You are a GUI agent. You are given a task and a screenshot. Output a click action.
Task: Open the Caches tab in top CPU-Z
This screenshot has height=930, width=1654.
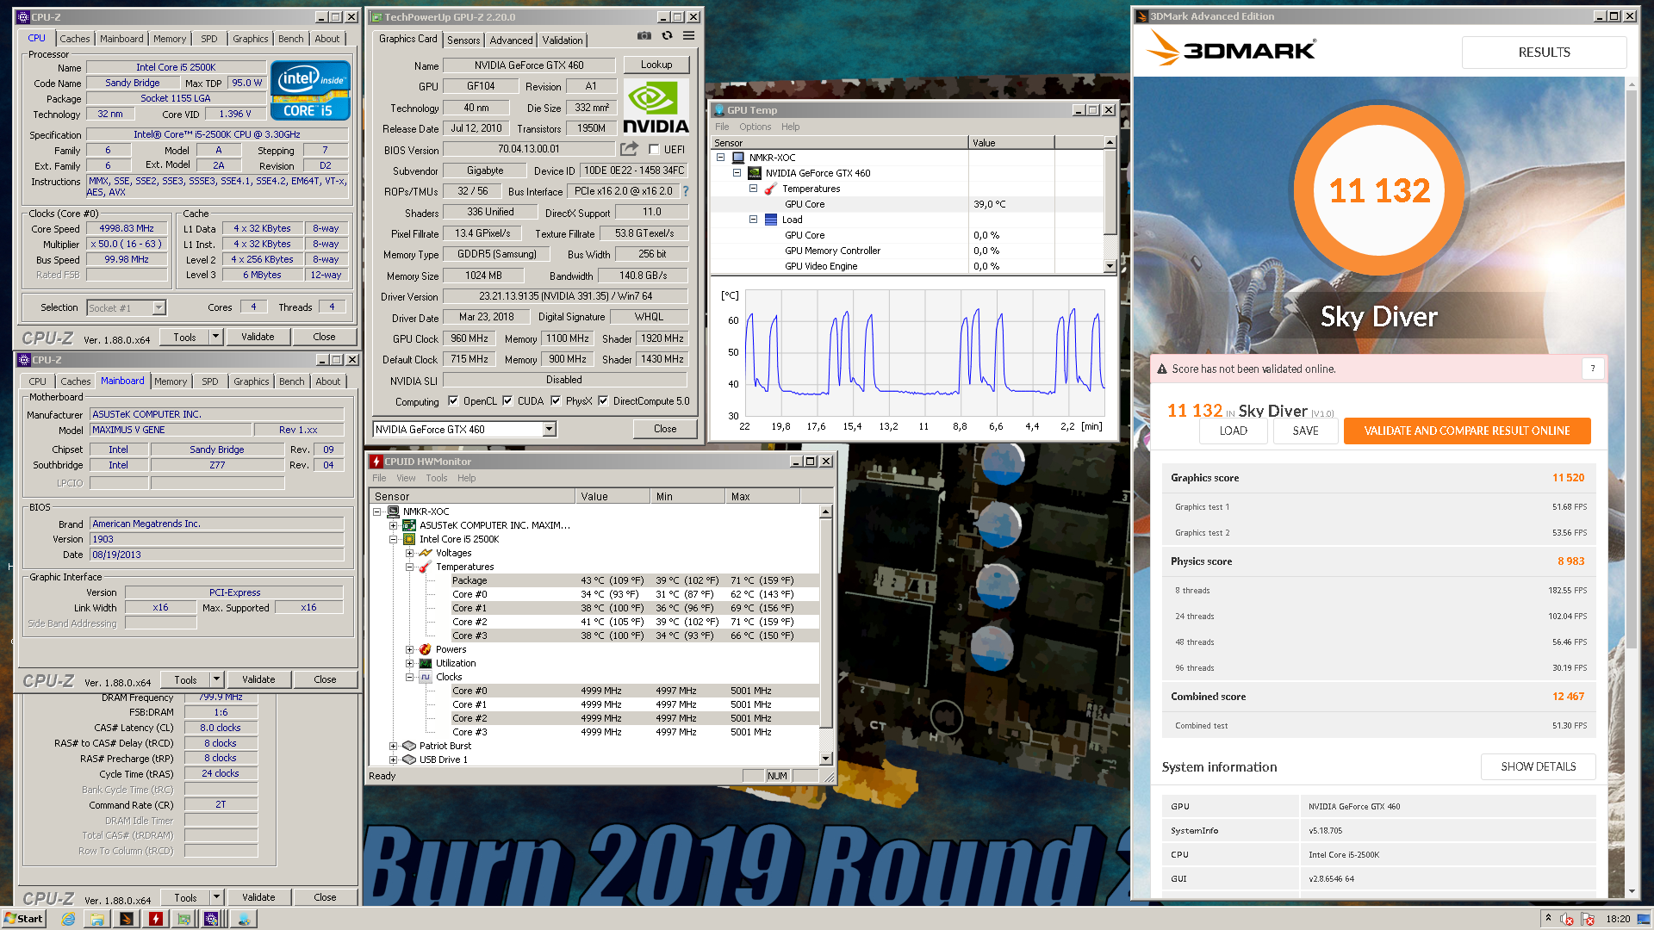tap(74, 39)
